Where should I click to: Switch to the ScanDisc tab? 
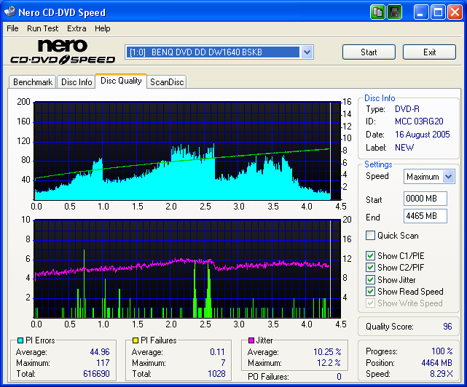pyautogui.click(x=167, y=82)
